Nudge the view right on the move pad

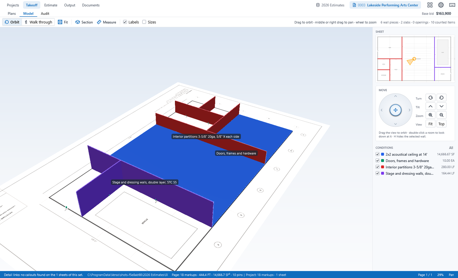point(409,110)
